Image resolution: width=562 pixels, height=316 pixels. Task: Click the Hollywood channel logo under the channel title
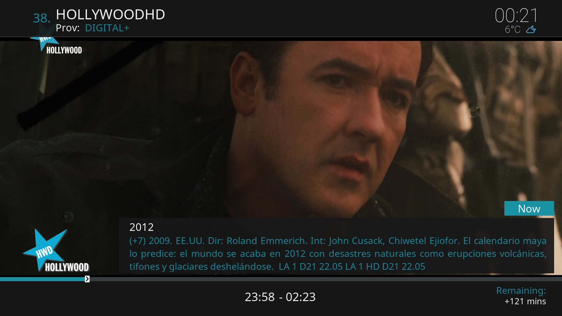(56, 41)
